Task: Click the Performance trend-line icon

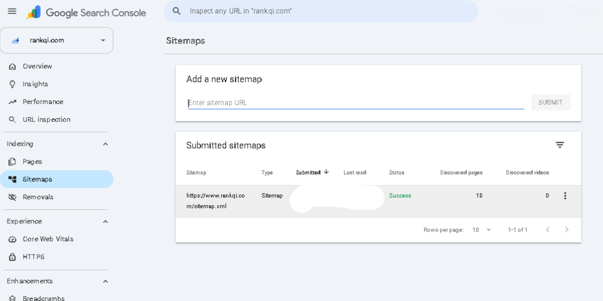Action: coord(12,102)
